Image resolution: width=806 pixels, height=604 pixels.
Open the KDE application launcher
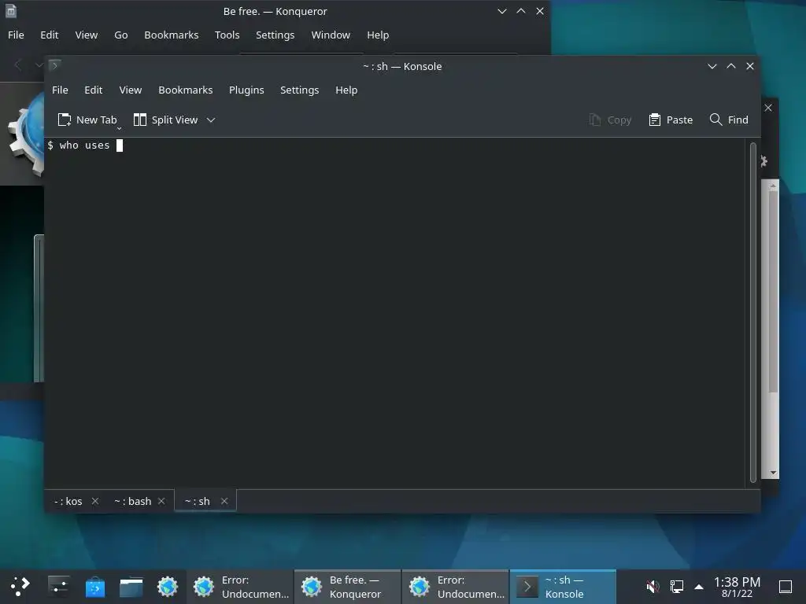(20, 587)
